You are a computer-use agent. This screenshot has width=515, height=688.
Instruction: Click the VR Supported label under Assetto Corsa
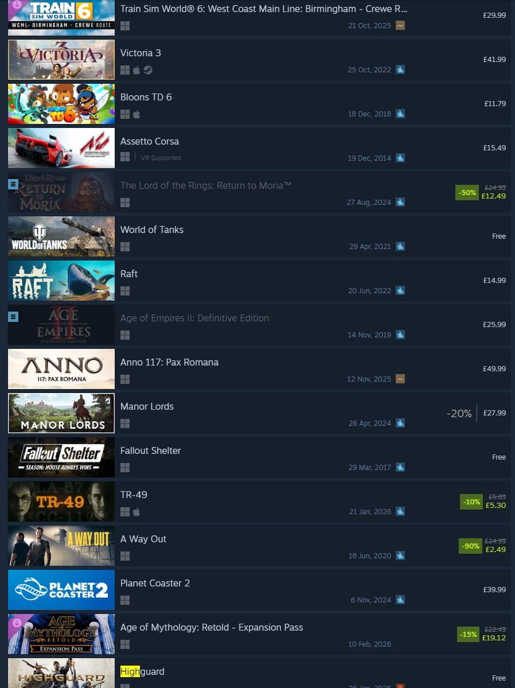(x=161, y=158)
